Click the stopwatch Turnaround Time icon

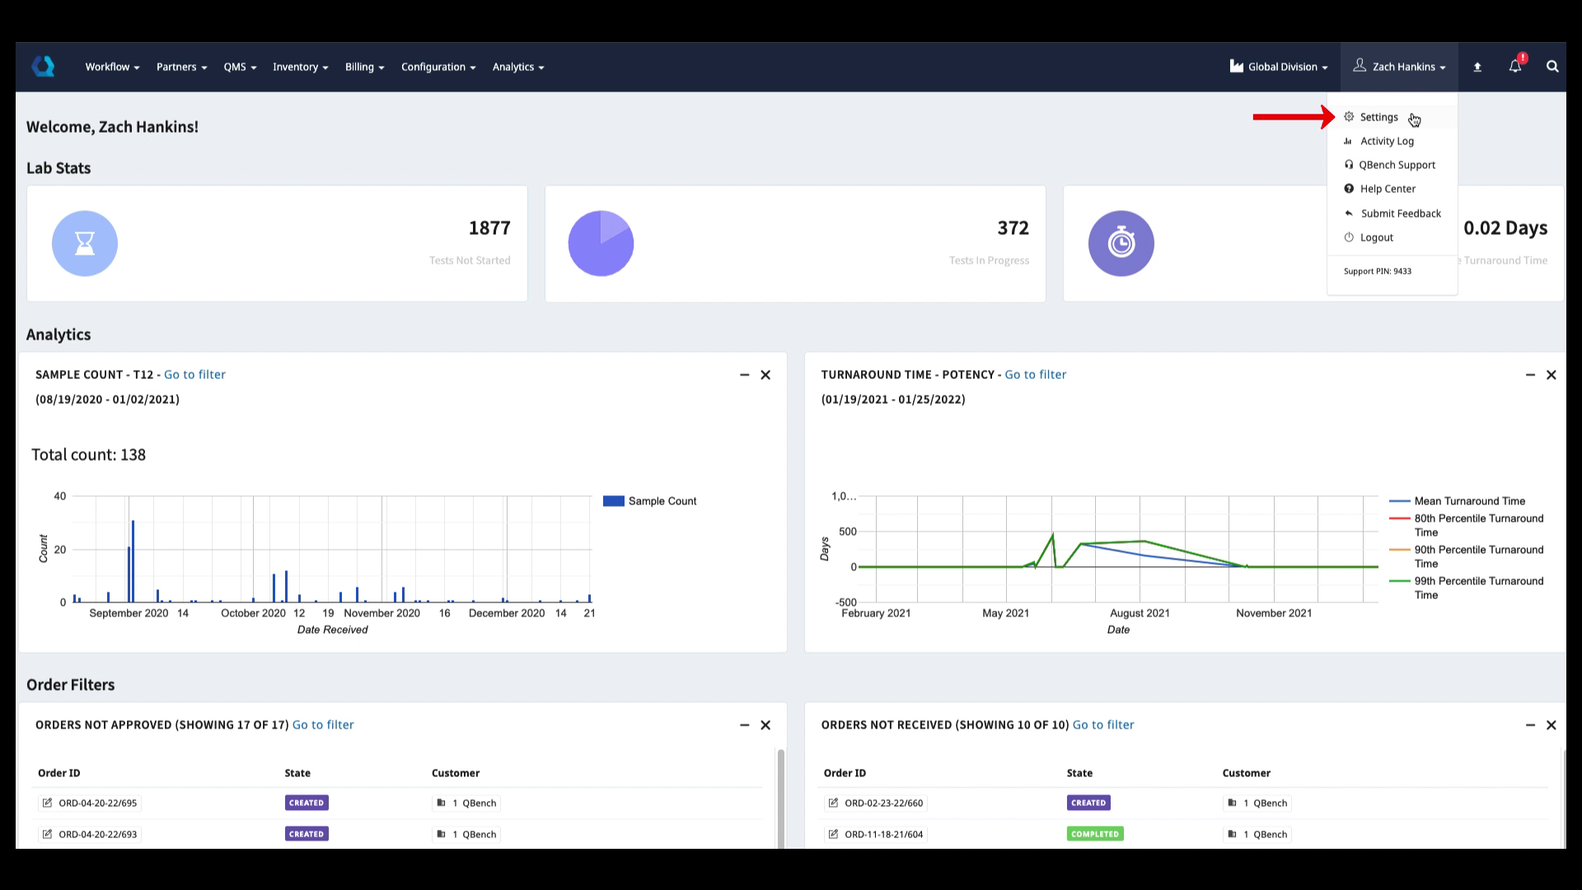tap(1121, 243)
